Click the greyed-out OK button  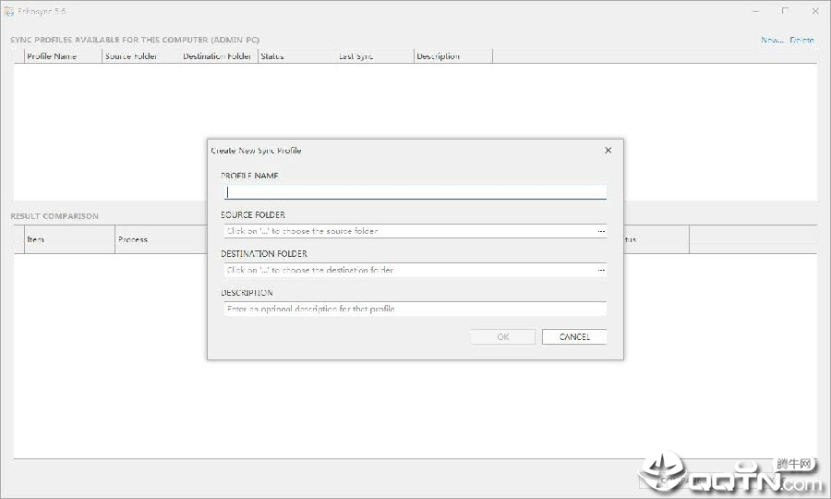click(502, 336)
